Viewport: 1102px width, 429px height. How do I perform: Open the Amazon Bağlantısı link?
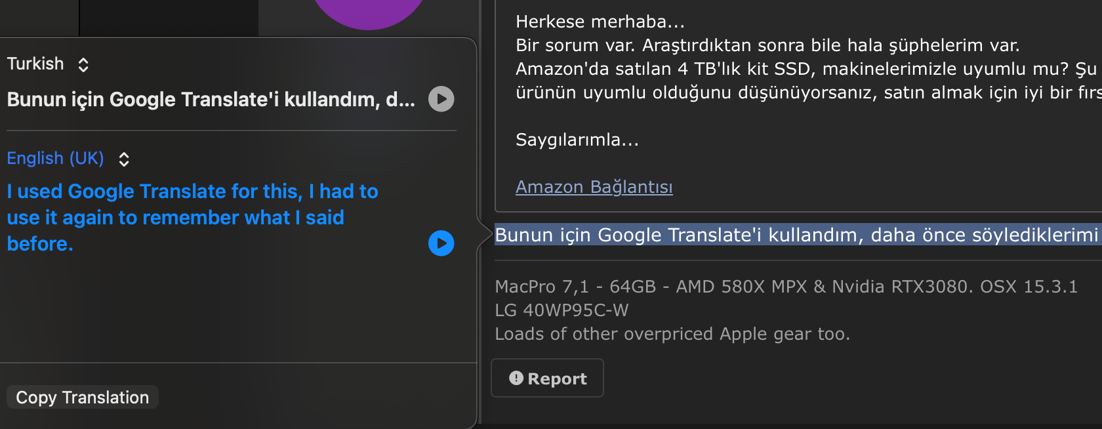594,187
